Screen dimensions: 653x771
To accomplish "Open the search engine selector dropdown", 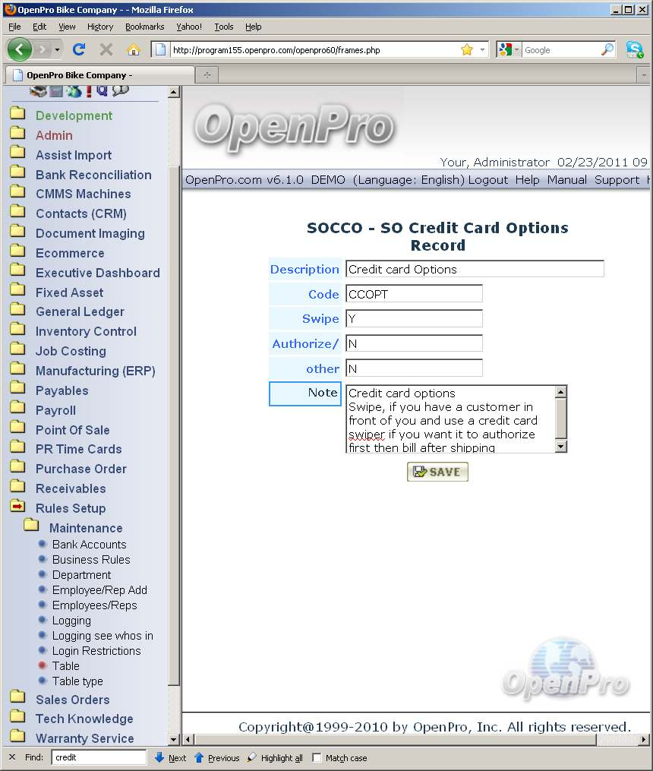I will coord(509,50).
